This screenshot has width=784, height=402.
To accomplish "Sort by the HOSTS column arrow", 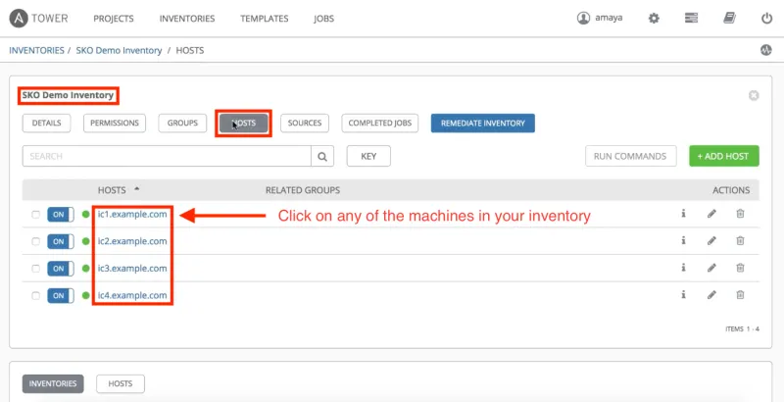I will [x=136, y=189].
